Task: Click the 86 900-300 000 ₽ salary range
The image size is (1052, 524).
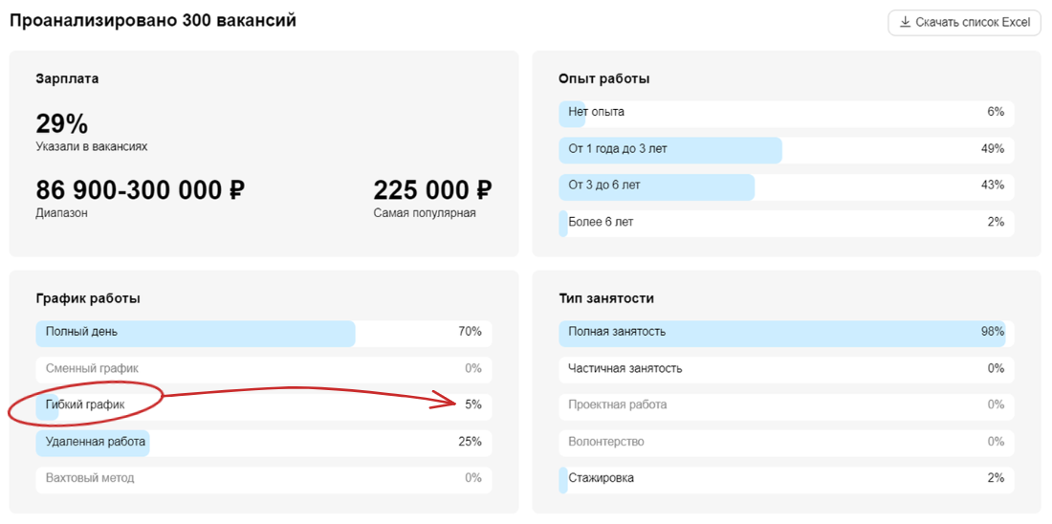Action: coord(140,191)
